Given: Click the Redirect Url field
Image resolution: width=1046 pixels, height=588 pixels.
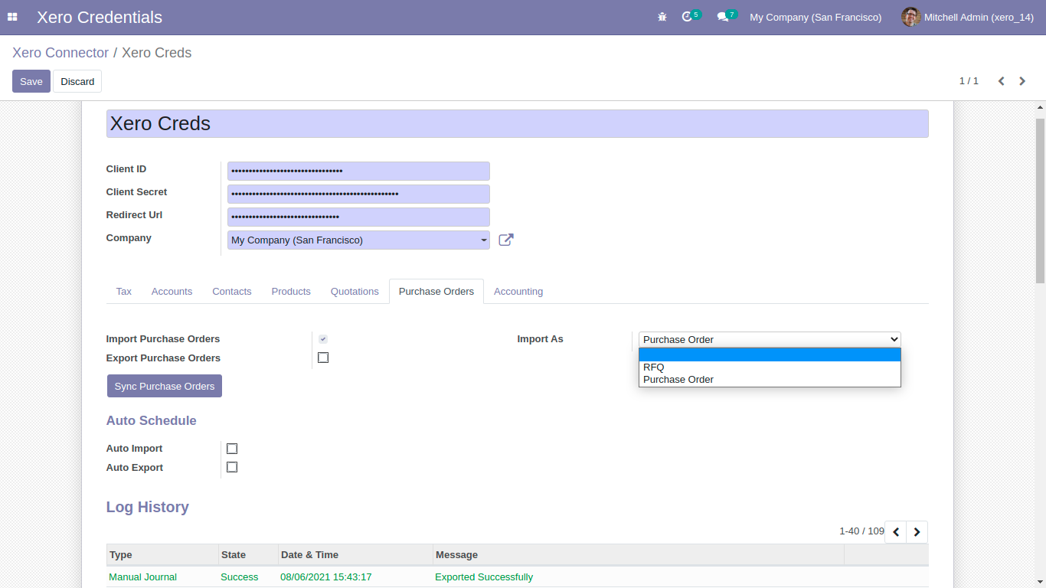Looking at the screenshot, I should 358,217.
